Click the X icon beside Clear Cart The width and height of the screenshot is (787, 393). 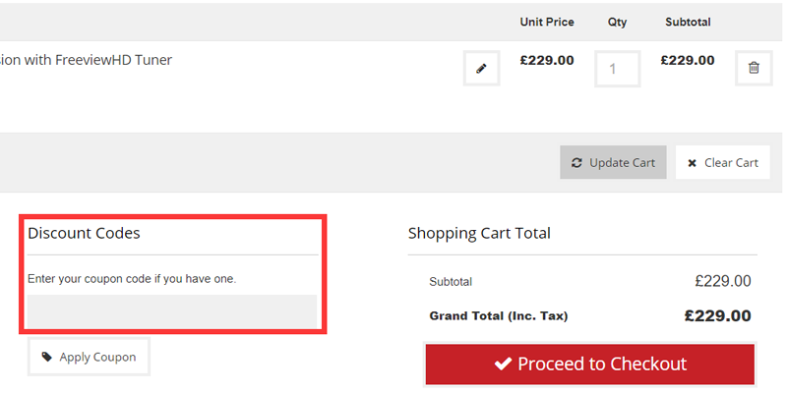693,162
